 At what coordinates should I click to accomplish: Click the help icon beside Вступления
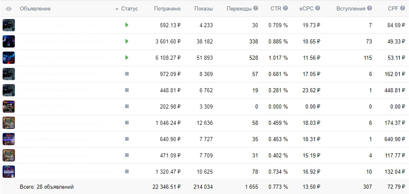pos(369,9)
